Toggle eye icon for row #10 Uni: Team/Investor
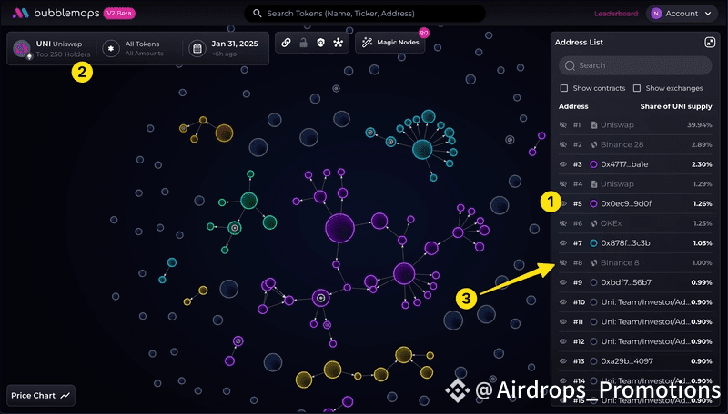Screen dimensions: 728x414 563,302
